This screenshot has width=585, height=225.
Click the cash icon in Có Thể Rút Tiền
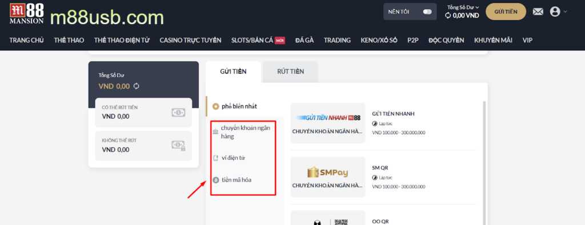pos(178,112)
